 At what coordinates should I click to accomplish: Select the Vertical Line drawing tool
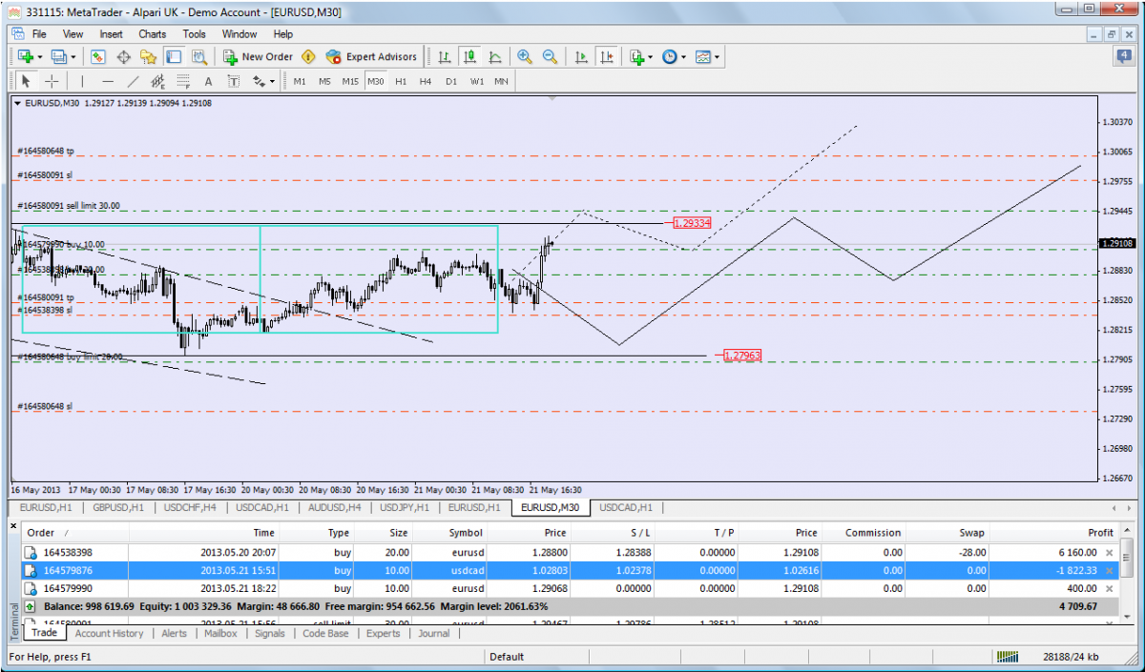[x=82, y=81]
